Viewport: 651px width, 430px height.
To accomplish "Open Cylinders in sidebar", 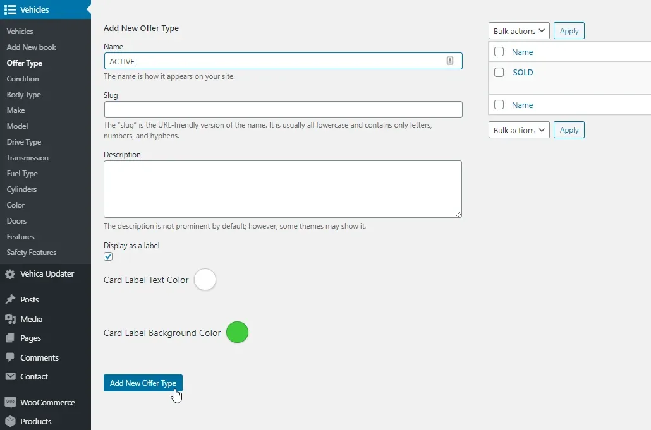I will click(21, 189).
